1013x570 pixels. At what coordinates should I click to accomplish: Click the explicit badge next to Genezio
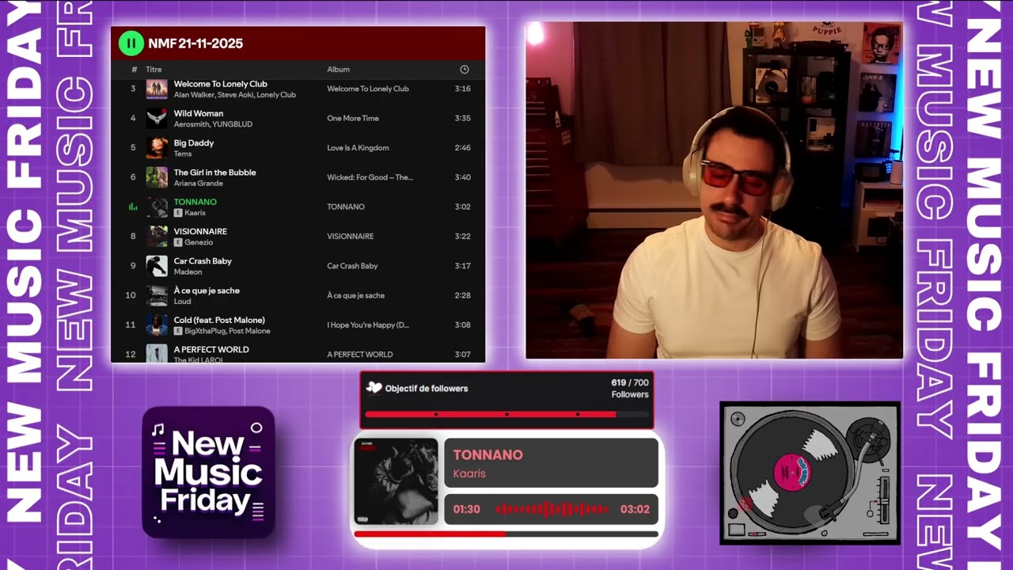point(178,242)
